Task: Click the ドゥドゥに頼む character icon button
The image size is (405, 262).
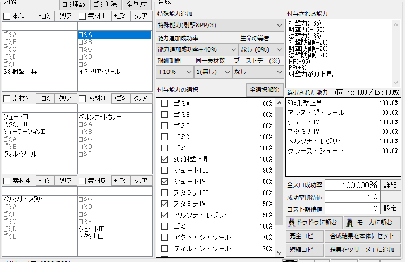Action: click(314, 223)
